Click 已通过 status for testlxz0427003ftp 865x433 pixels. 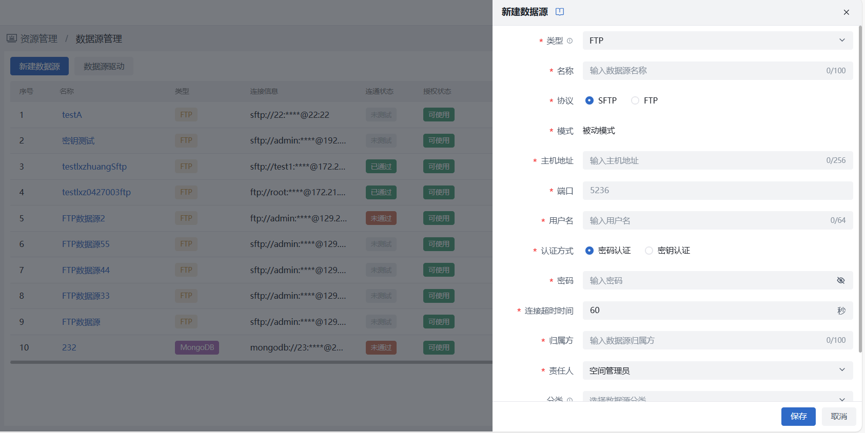(381, 192)
